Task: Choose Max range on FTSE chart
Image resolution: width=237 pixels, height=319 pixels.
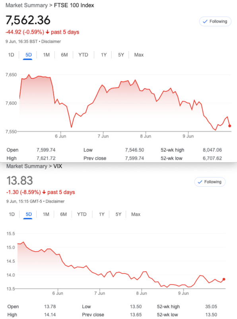Action: point(139,55)
